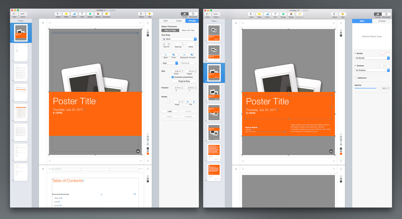Click the Chart icon in left window toolbar

pos(74,14)
